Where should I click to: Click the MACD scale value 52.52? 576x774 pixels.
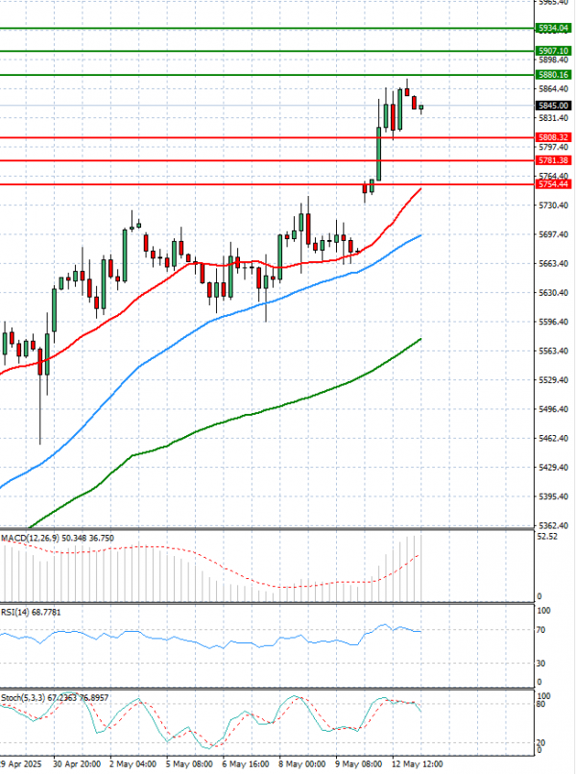(549, 538)
